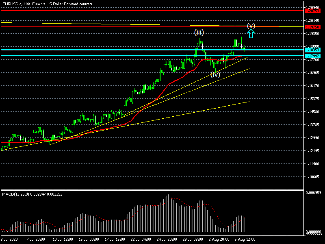325x244 pixels.
Task: Click the 0.006959 MACD scale value
Action: coord(314,192)
